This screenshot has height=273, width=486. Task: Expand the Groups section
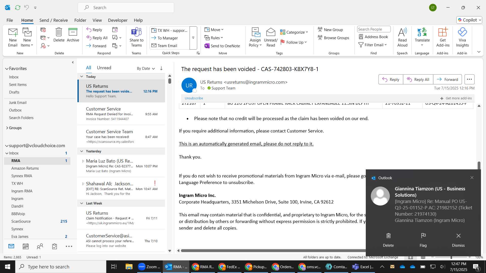pos(7,128)
